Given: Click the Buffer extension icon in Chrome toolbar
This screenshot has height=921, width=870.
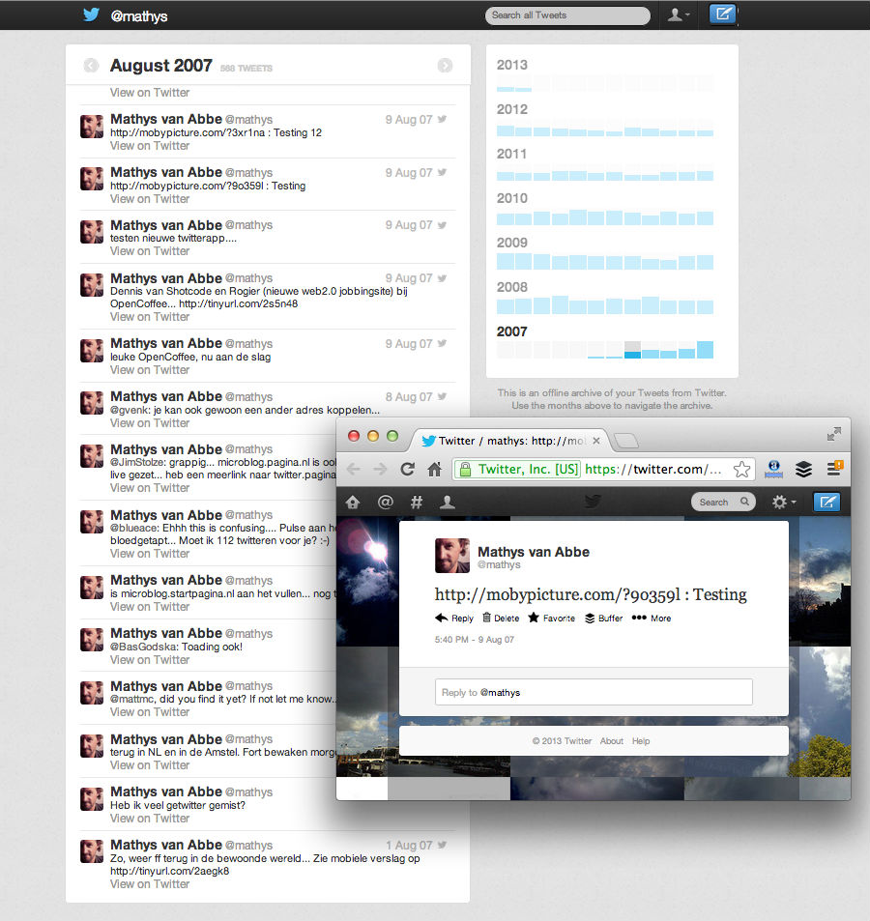Looking at the screenshot, I should click(803, 469).
